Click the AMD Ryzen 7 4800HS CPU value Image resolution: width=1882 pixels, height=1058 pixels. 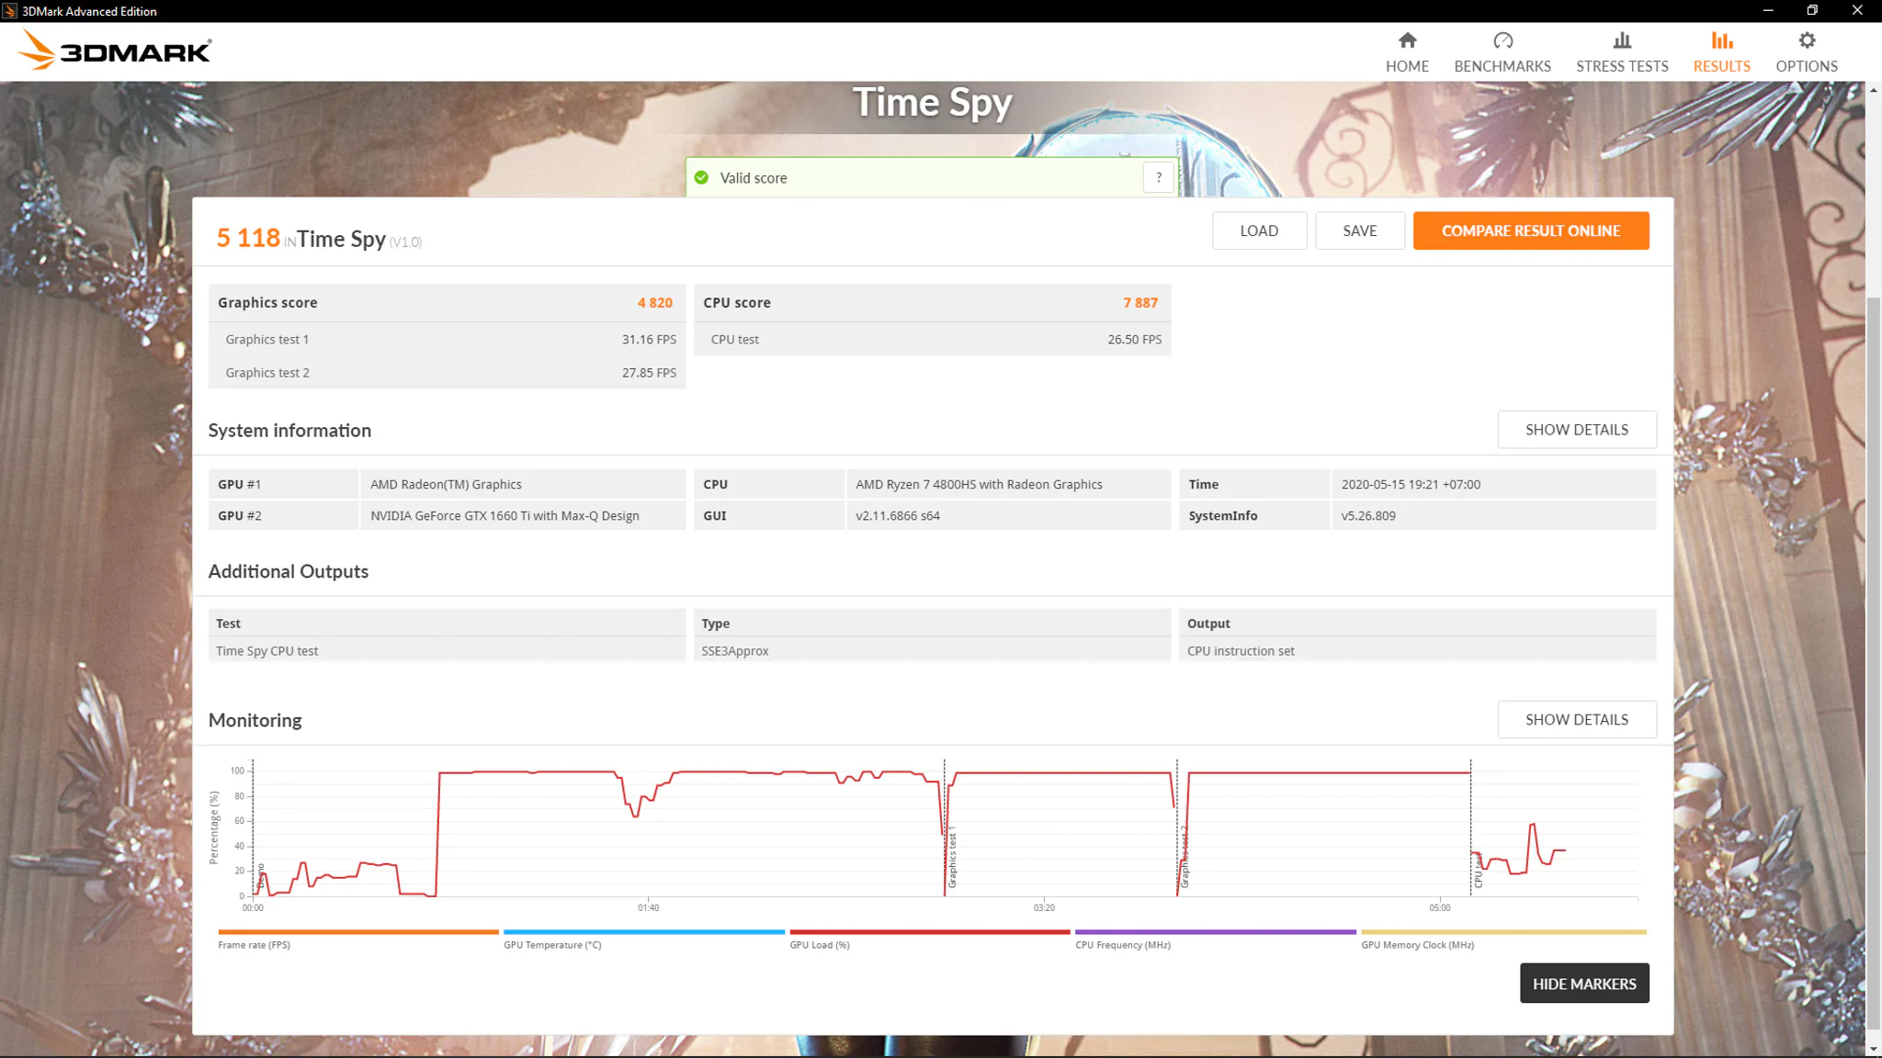pos(979,484)
